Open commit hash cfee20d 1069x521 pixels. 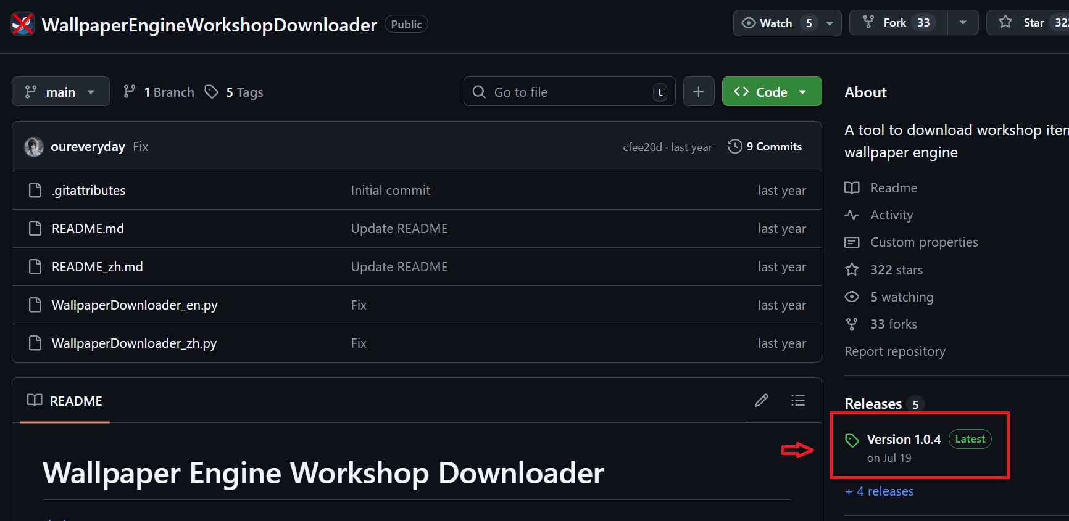click(x=643, y=147)
